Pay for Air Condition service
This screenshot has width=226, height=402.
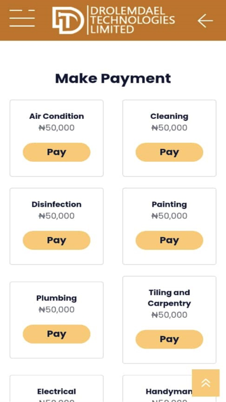[x=56, y=152]
